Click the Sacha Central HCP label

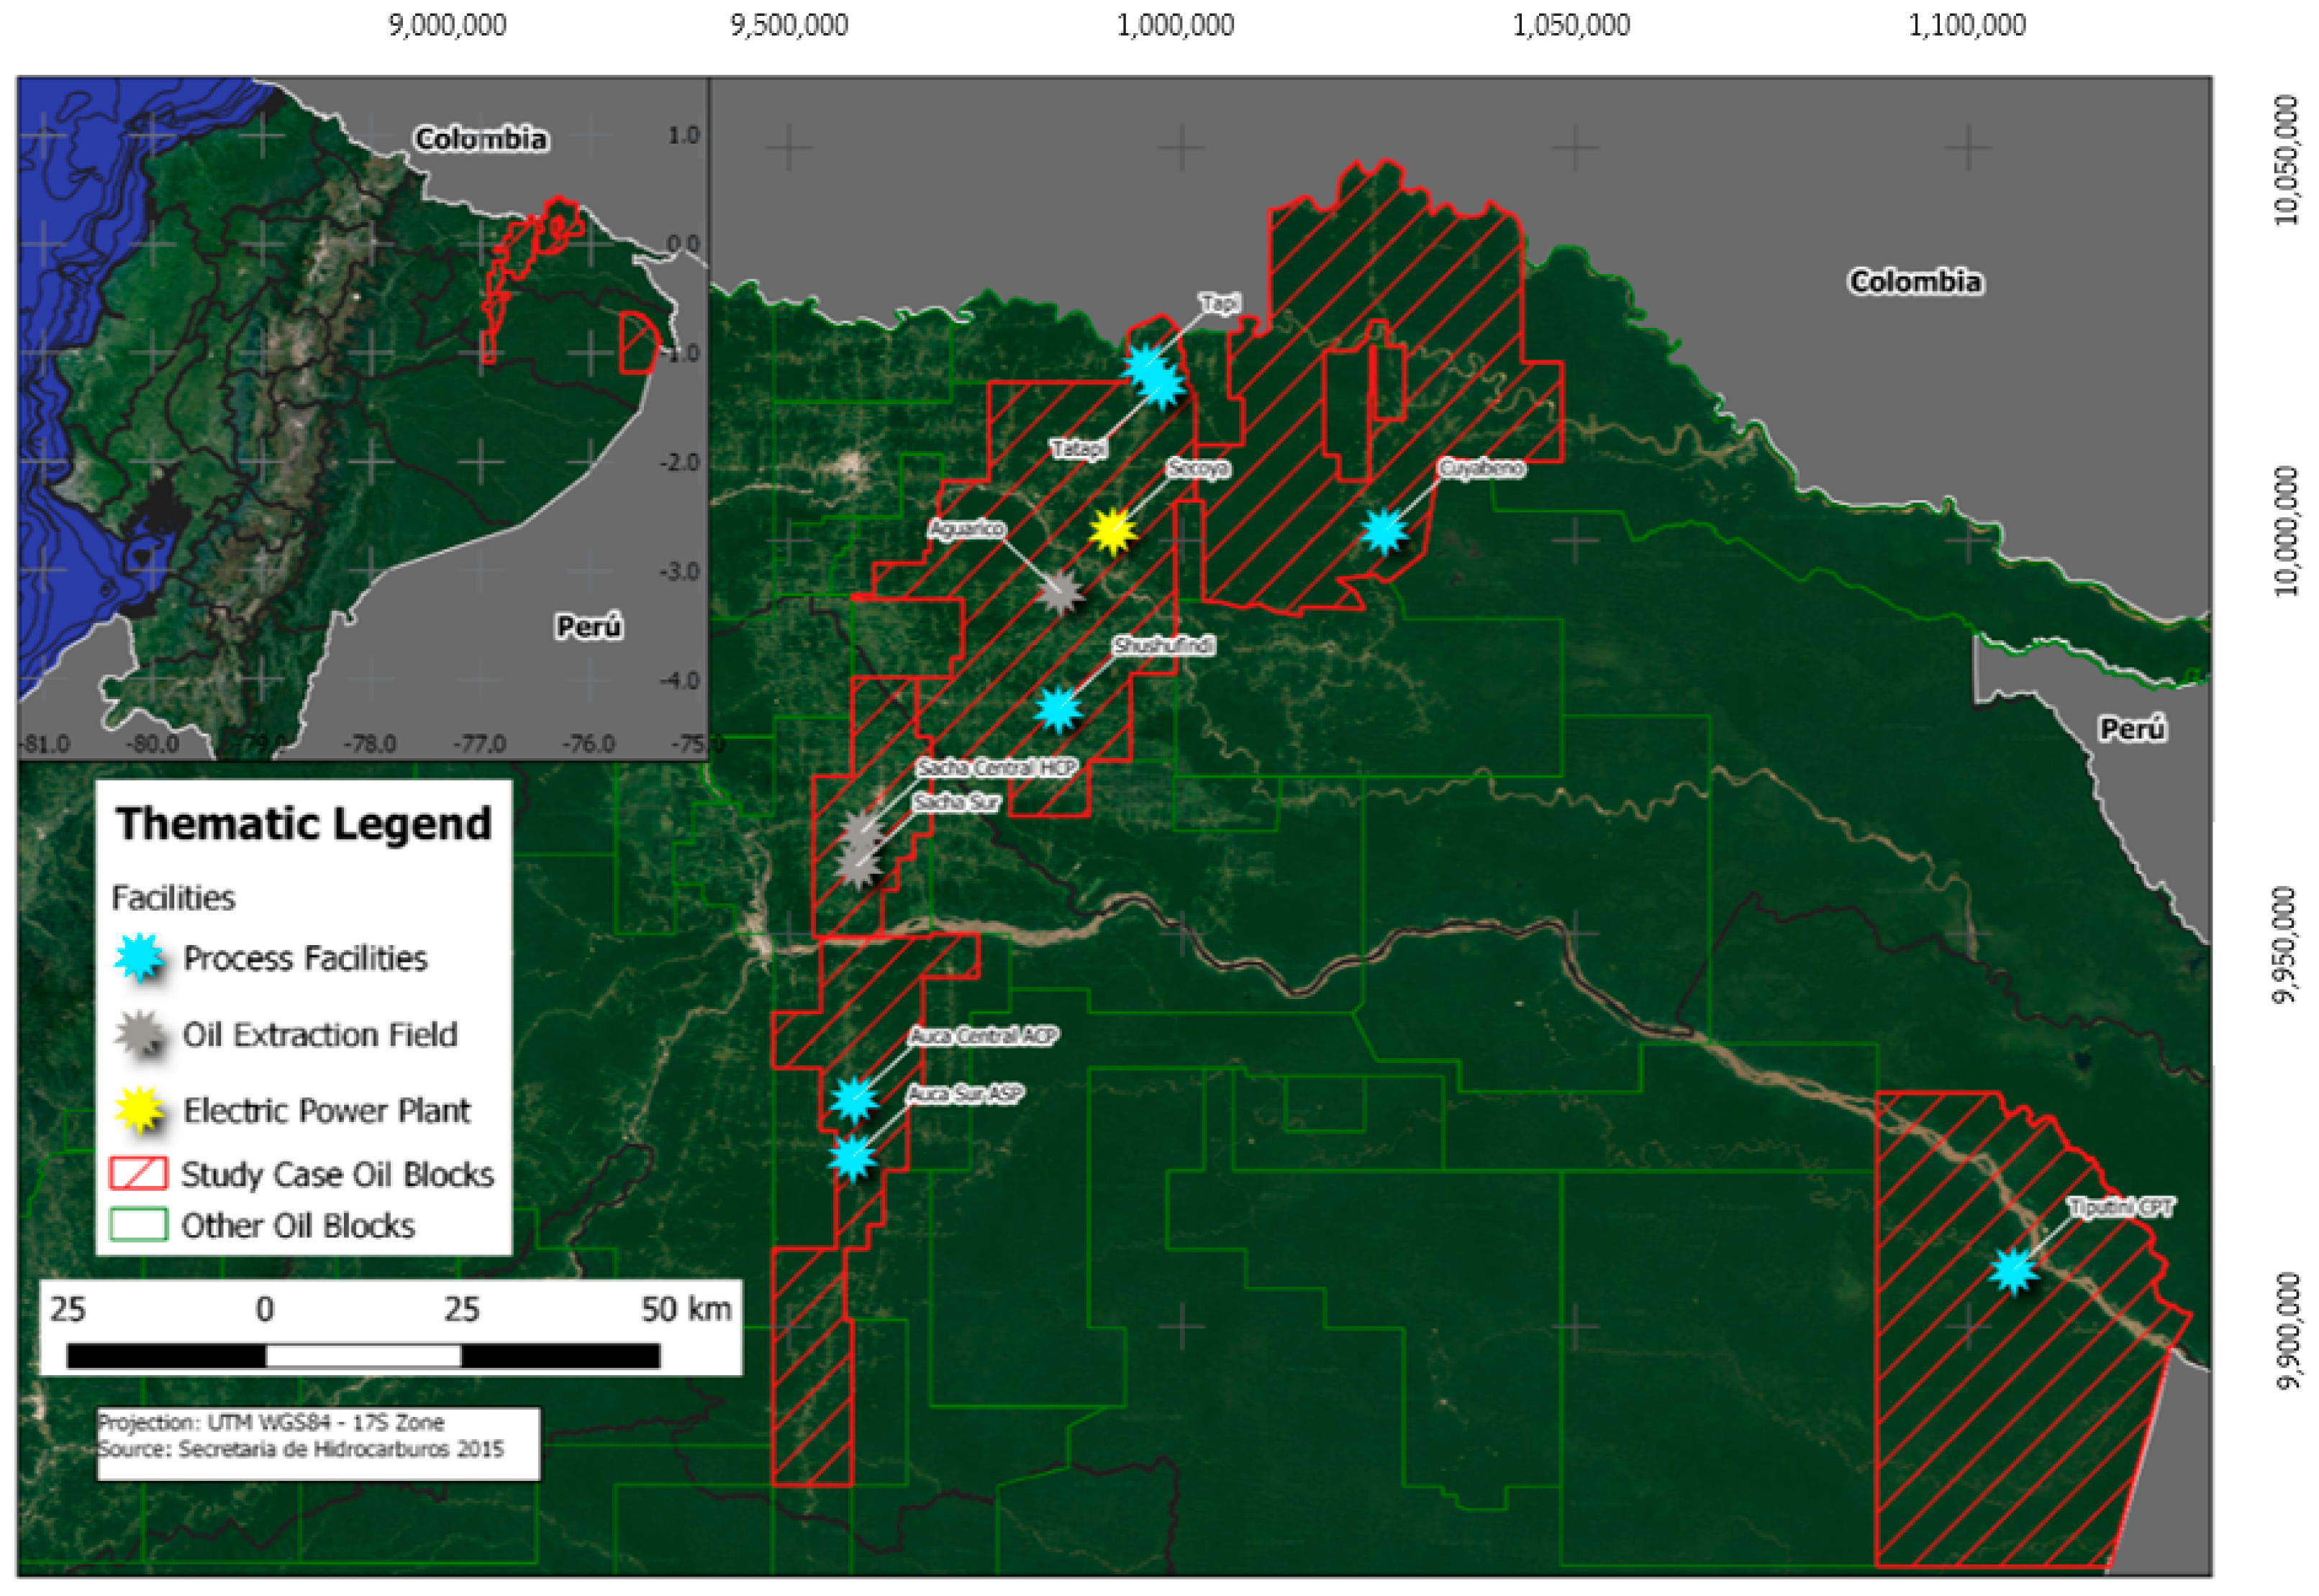(x=995, y=768)
